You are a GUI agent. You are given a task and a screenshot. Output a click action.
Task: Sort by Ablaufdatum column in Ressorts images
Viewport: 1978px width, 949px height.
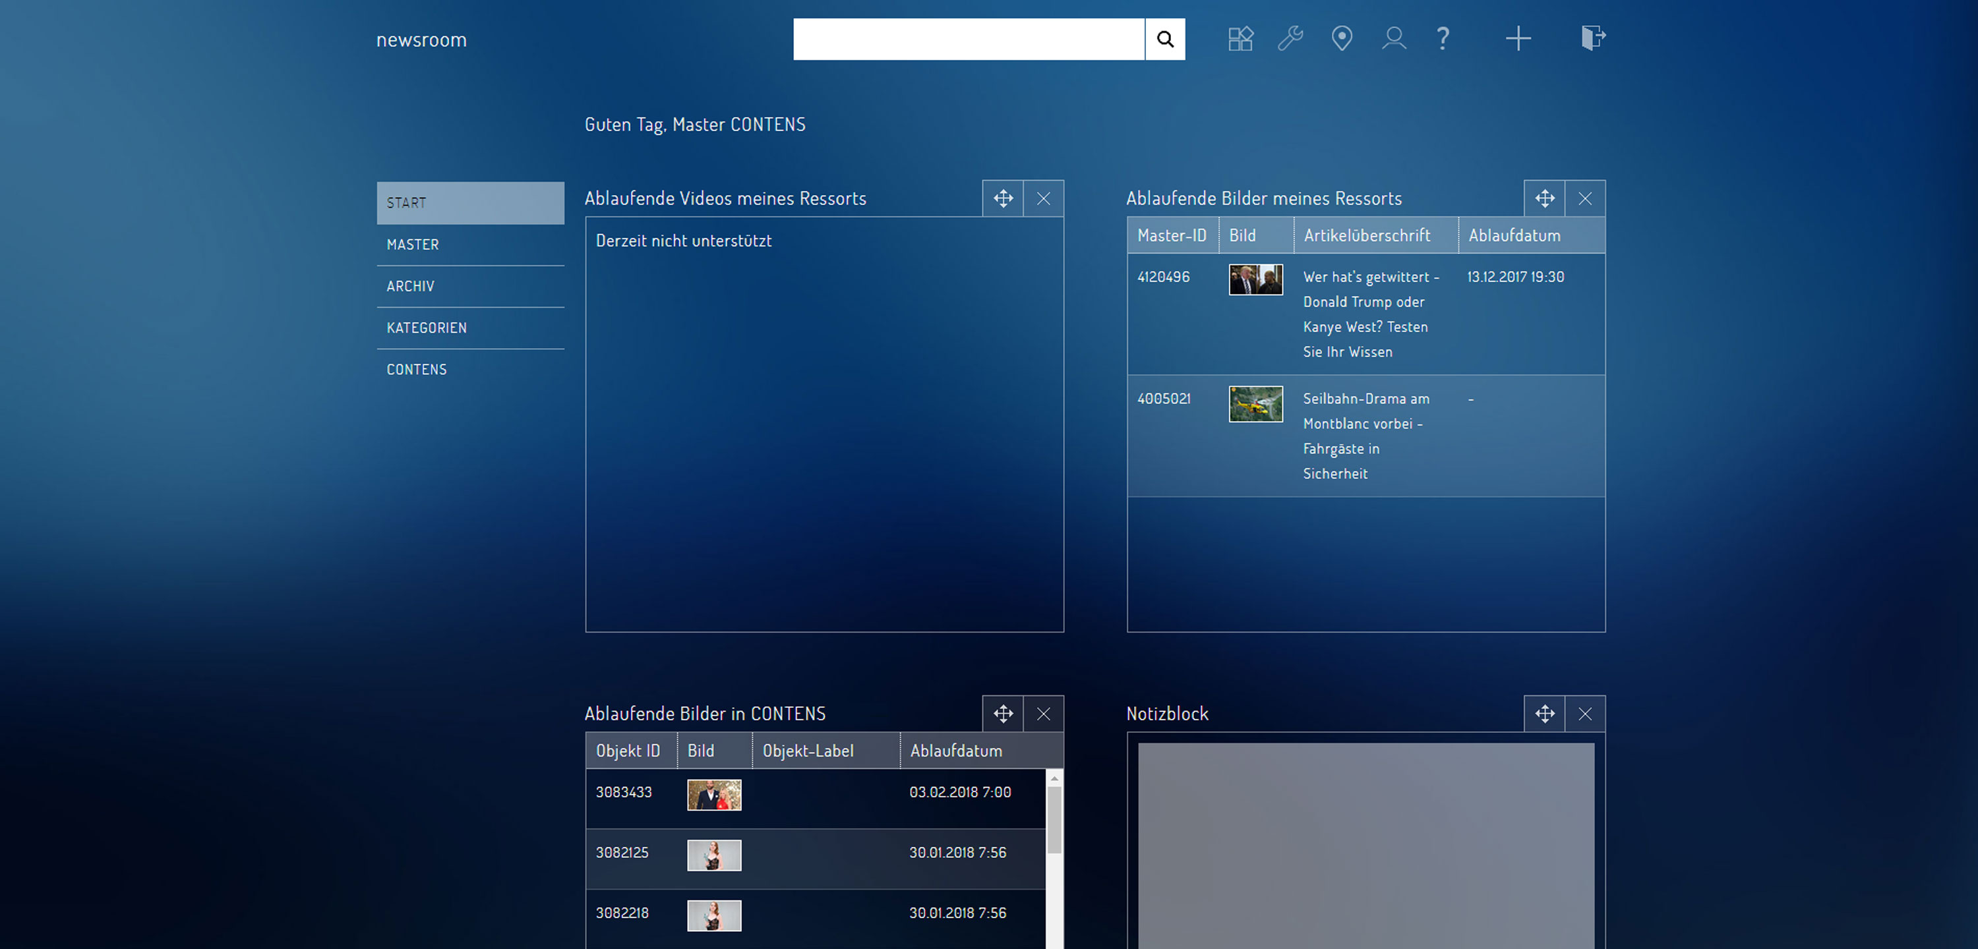coord(1514,236)
